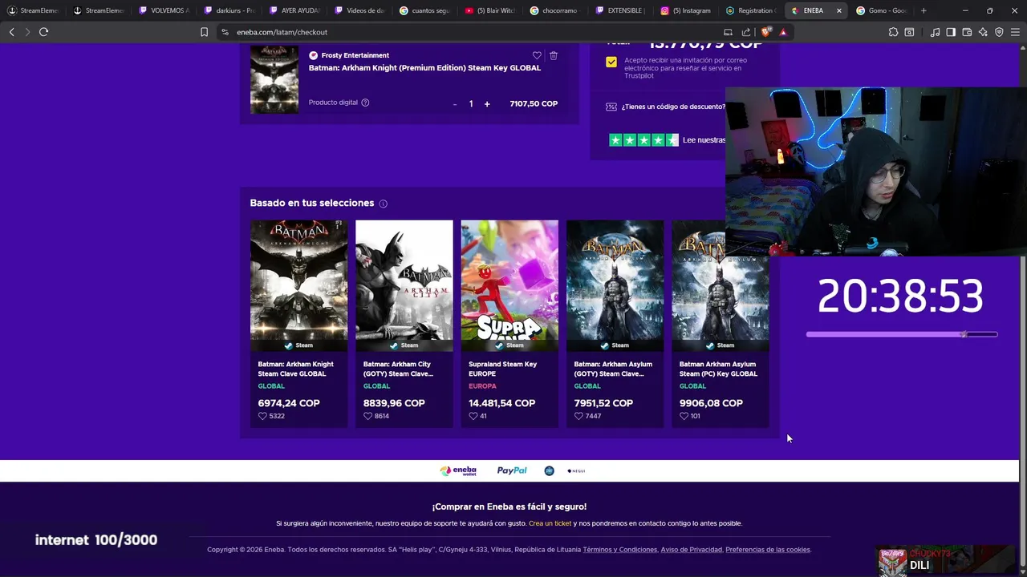Open the Brave Playlist music note icon

point(935,32)
